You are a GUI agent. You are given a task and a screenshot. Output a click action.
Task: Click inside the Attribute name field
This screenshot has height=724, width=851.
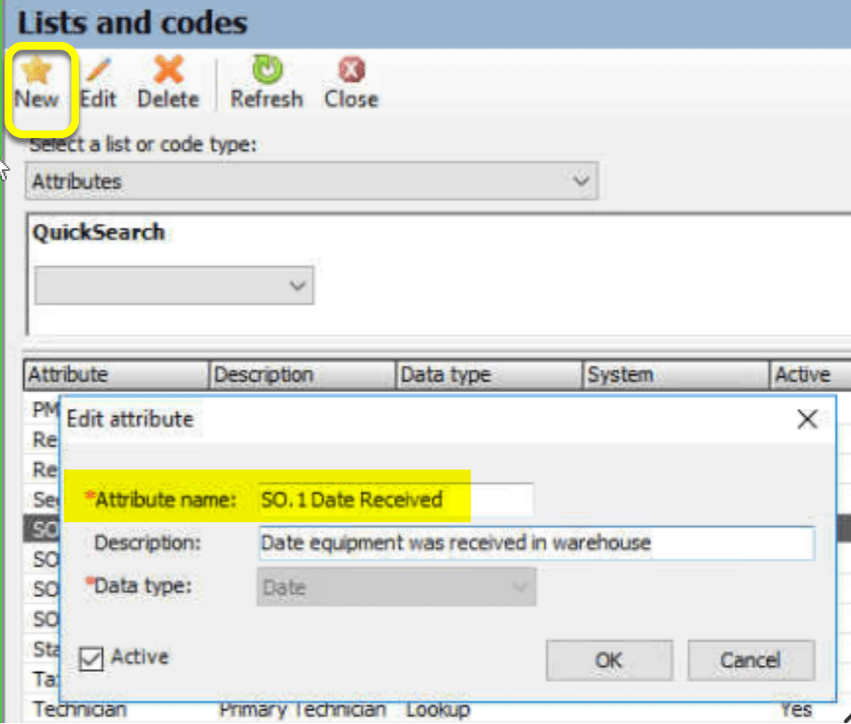tap(394, 499)
